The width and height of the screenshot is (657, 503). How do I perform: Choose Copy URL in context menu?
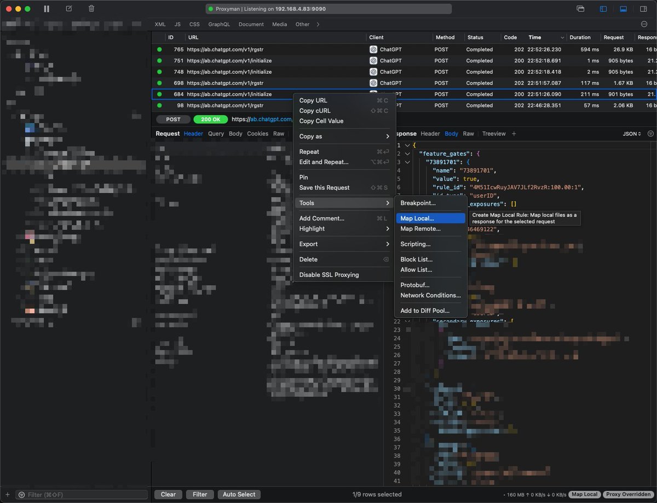click(x=344, y=100)
